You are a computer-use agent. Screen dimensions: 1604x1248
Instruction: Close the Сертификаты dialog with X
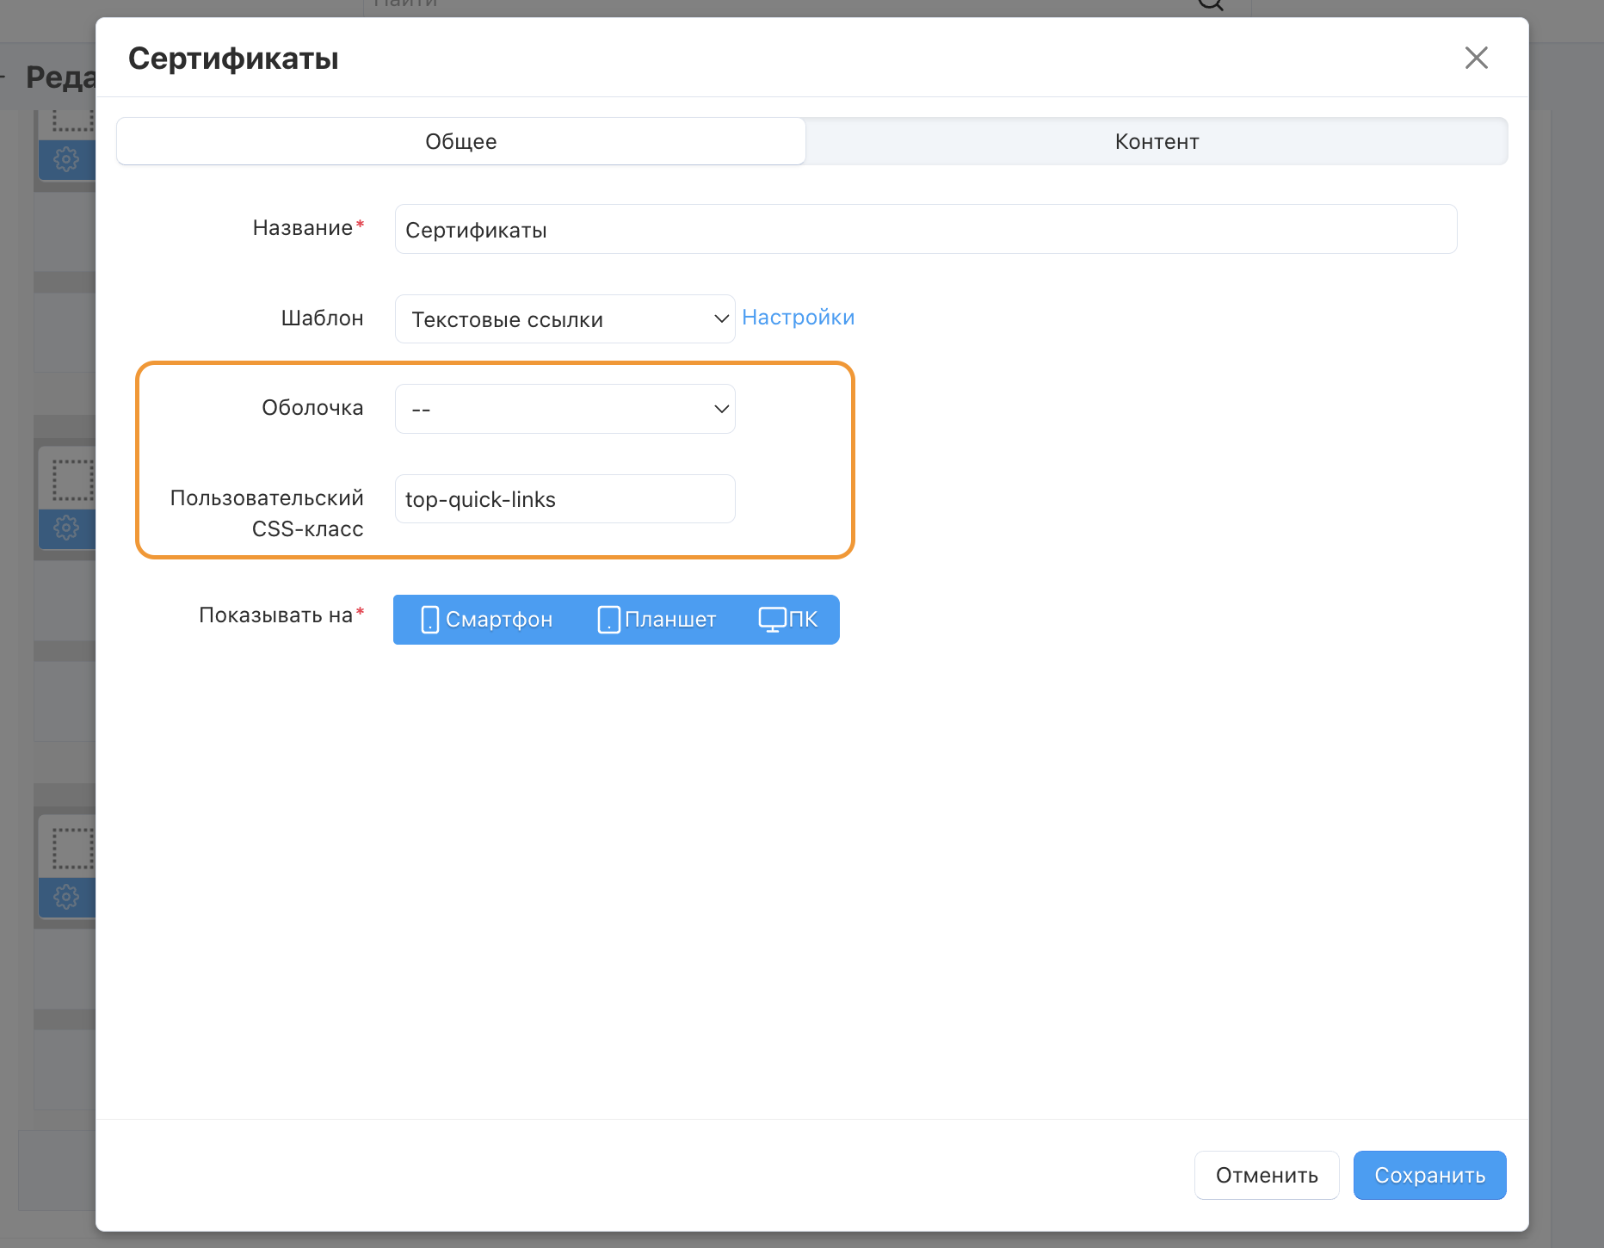click(1476, 58)
